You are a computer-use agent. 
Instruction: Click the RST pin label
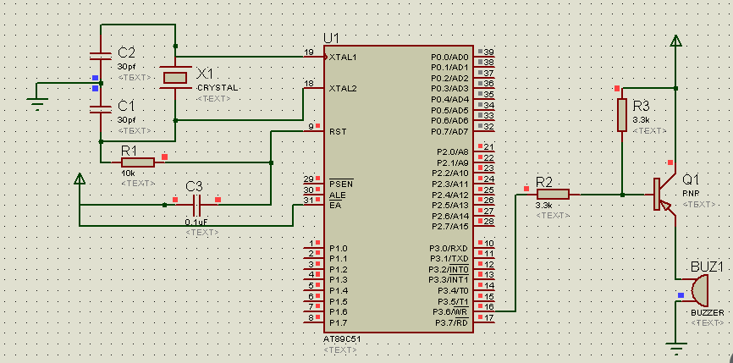click(338, 131)
